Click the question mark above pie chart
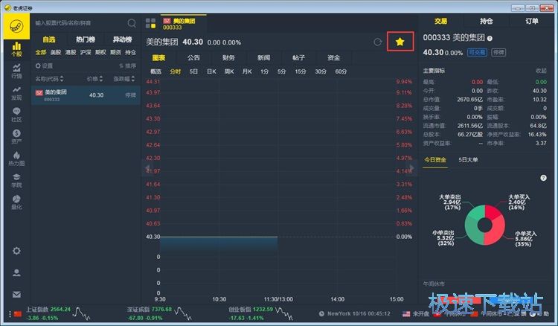558x326 pixels. 543,178
